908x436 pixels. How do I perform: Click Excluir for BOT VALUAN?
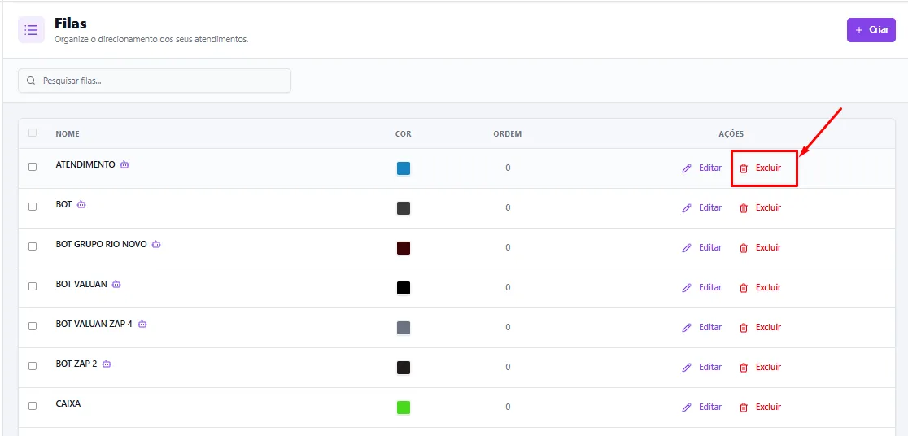(x=761, y=288)
